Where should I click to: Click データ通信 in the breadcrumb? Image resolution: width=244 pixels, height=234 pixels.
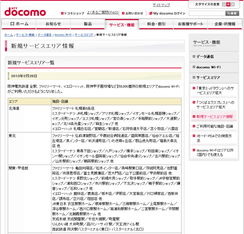coord(45,35)
